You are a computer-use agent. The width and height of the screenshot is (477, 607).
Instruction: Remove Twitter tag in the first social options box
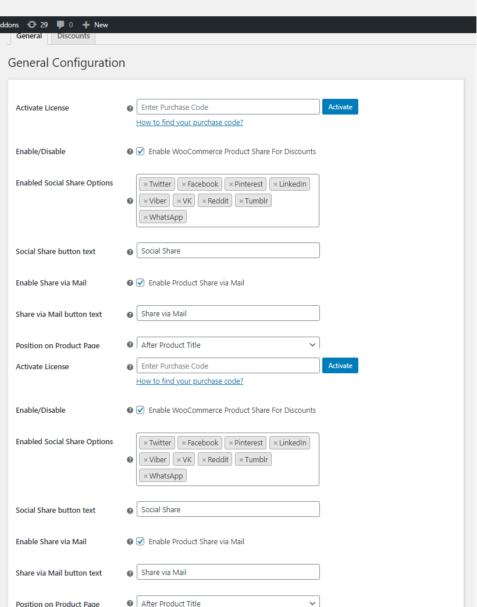click(x=145, y=184)
